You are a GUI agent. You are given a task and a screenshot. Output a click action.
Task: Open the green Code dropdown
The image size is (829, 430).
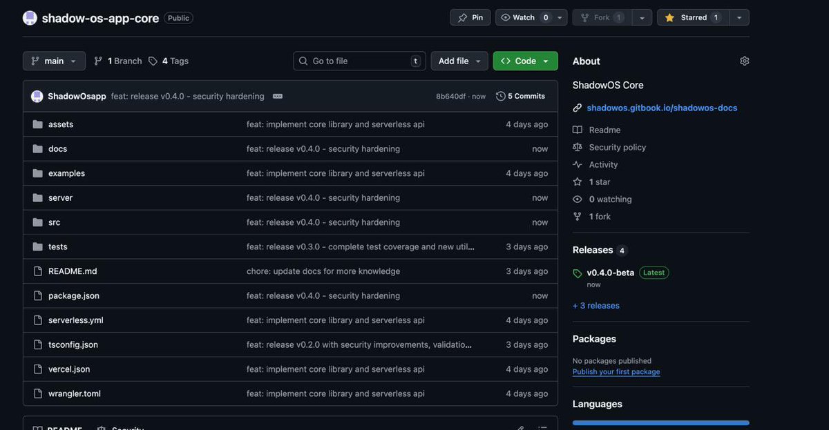pos(525,60)
